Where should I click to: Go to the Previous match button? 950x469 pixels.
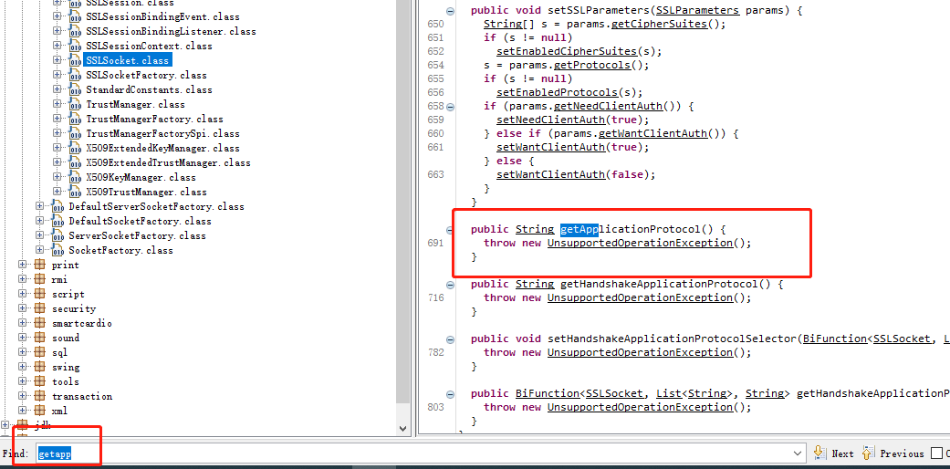coord(893,453)
